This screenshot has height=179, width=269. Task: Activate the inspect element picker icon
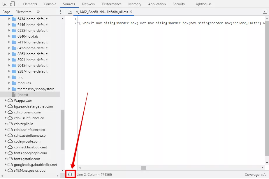tap(5, 4)
